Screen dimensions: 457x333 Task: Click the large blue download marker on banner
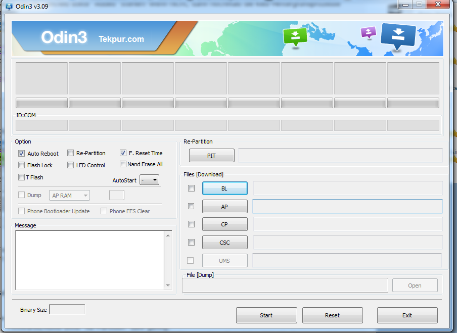coord(398,36)
